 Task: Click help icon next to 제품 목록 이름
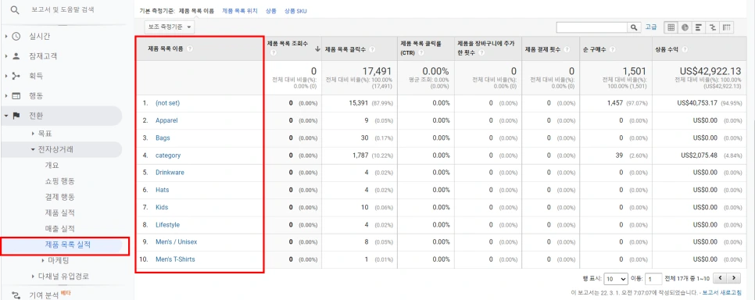(x=190, y=48)
